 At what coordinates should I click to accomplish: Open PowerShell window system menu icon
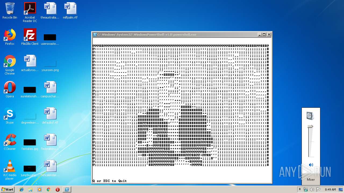[95, 35]
